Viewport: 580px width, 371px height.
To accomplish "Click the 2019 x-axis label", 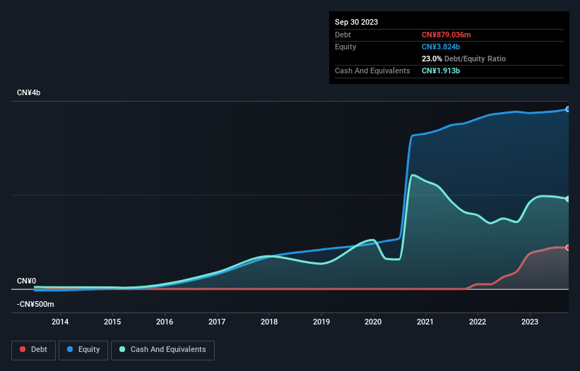I will point(321,322).
